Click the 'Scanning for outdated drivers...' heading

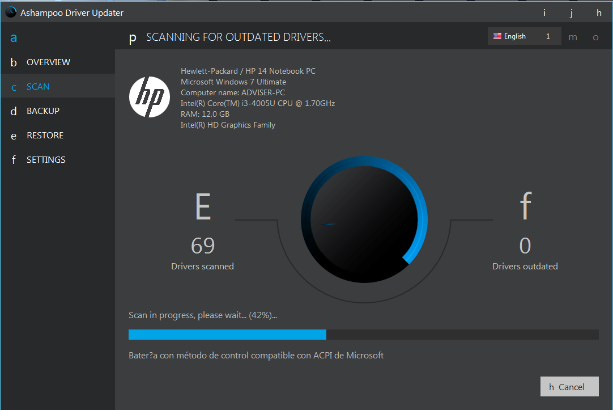pos(239,37)
